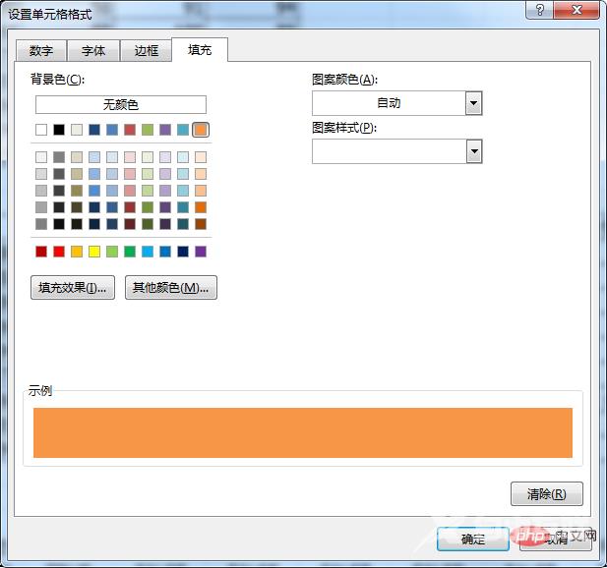Image resolution: width=607 pixels, height=568 pixels.
Task: Select the 填充 tab
Action: [x=199, y=50]
